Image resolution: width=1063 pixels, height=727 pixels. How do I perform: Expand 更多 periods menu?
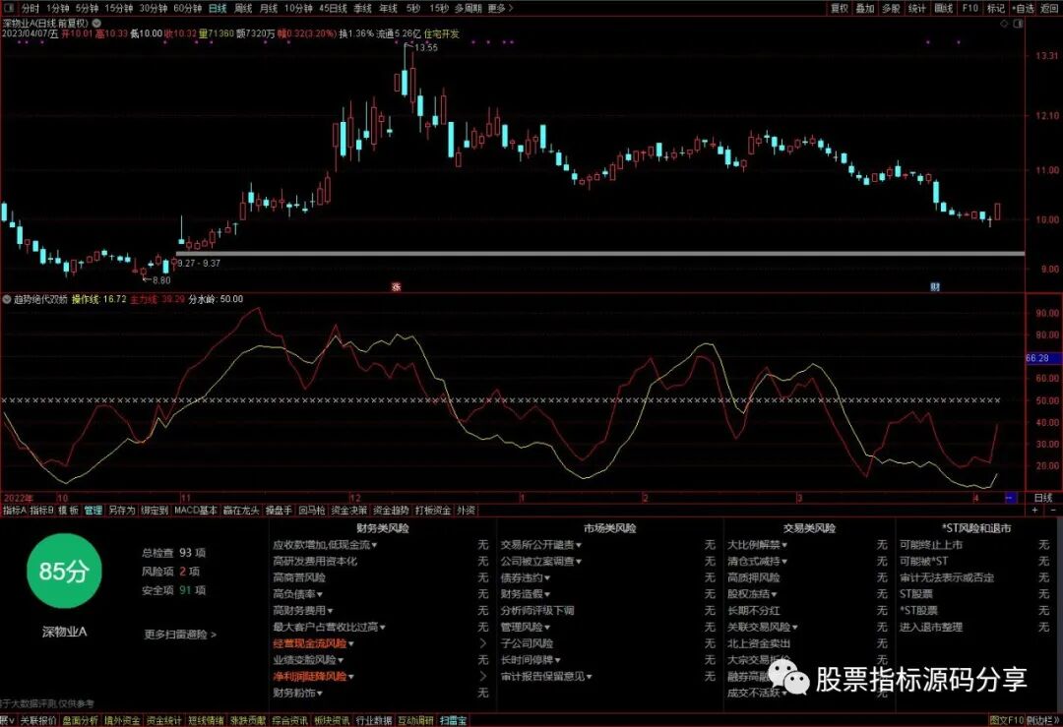500,8
